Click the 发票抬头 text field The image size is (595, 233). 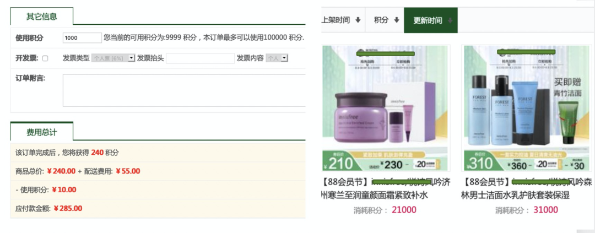[201, 58]
